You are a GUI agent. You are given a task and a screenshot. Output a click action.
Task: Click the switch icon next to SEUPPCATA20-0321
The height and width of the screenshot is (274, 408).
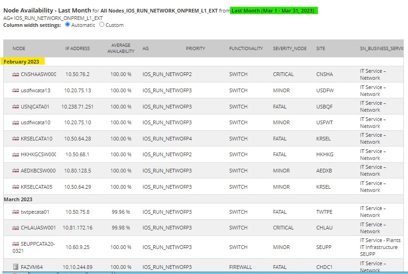tap(16, 244)
